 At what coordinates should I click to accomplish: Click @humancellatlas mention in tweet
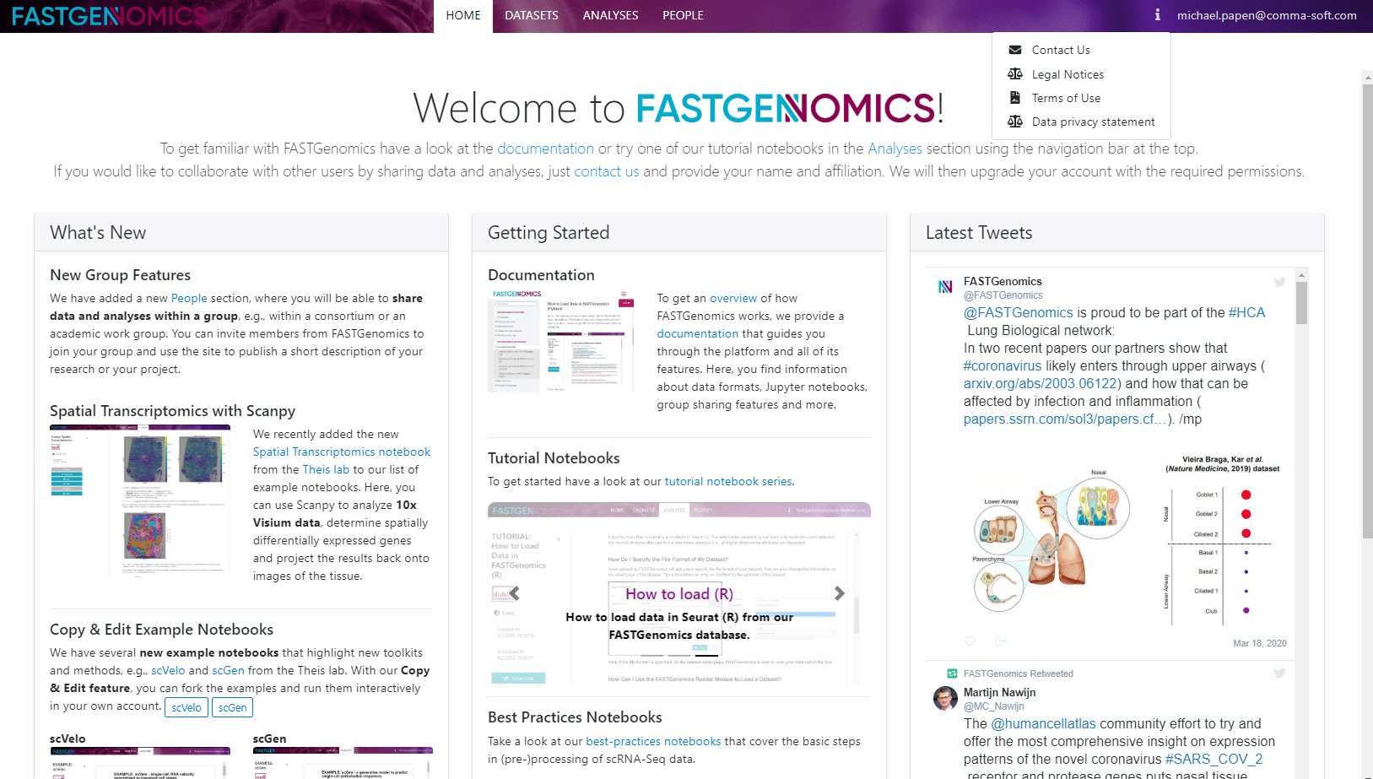point(1043,723)
